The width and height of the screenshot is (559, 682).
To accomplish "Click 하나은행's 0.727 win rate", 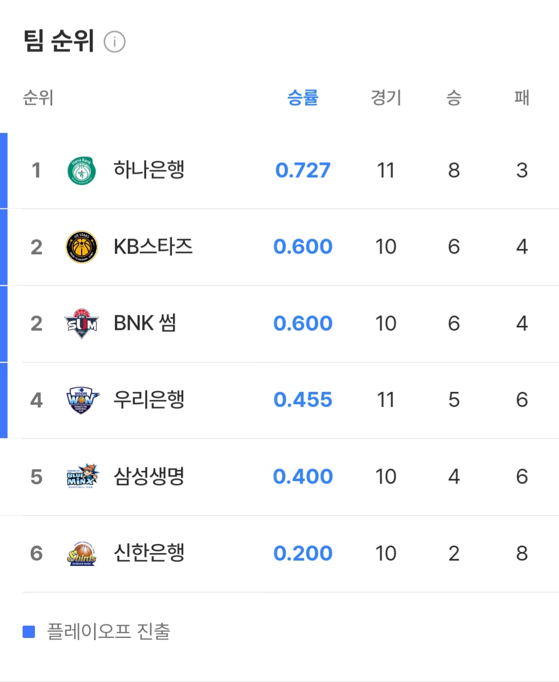I will coord(303,170).
